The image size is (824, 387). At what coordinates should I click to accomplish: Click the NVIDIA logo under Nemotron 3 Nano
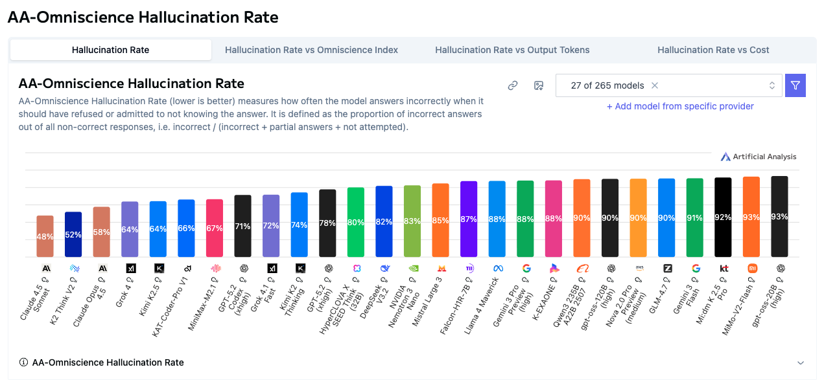tap(413, 268)
